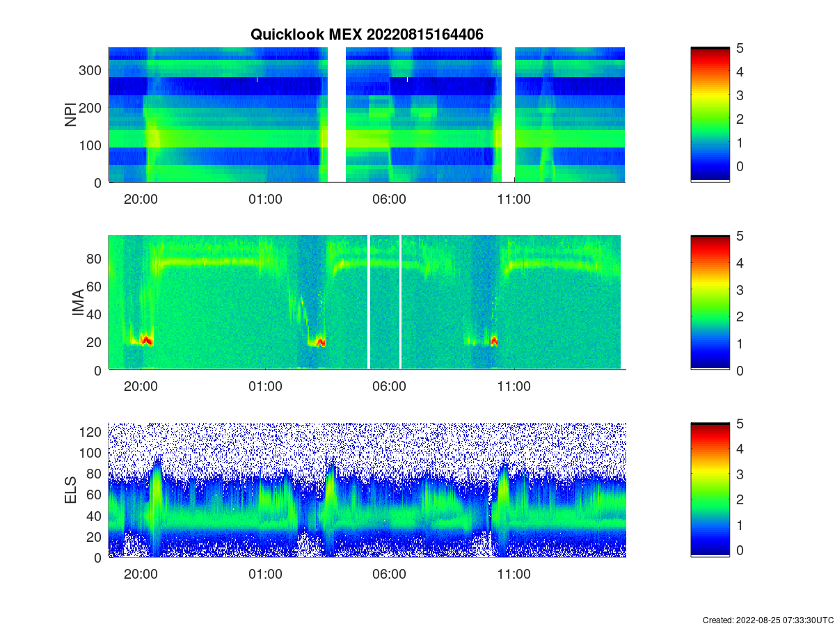Select the IMA y-axis label
This screenshot has width=835, height=626.
click(x=78, y=303)
